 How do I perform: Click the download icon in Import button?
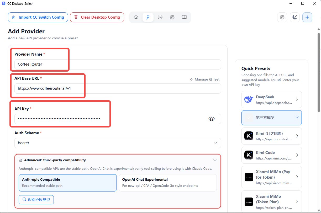click(14, 17)
